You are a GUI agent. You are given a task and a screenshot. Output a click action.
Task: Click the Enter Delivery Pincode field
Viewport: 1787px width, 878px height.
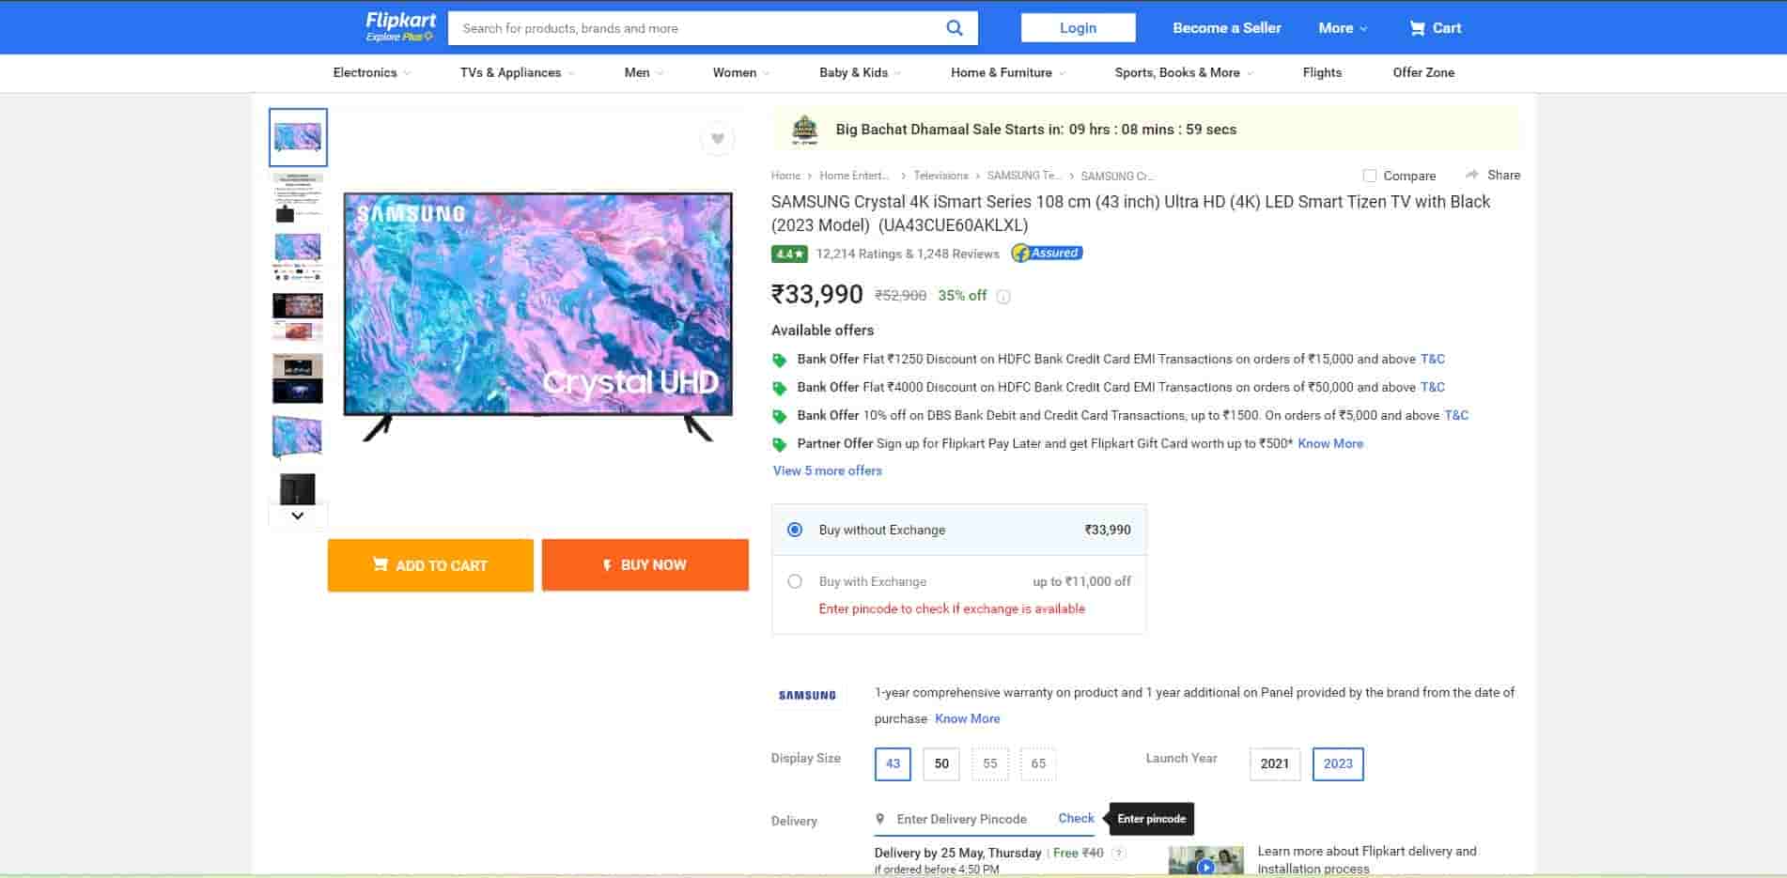point(968,819)
